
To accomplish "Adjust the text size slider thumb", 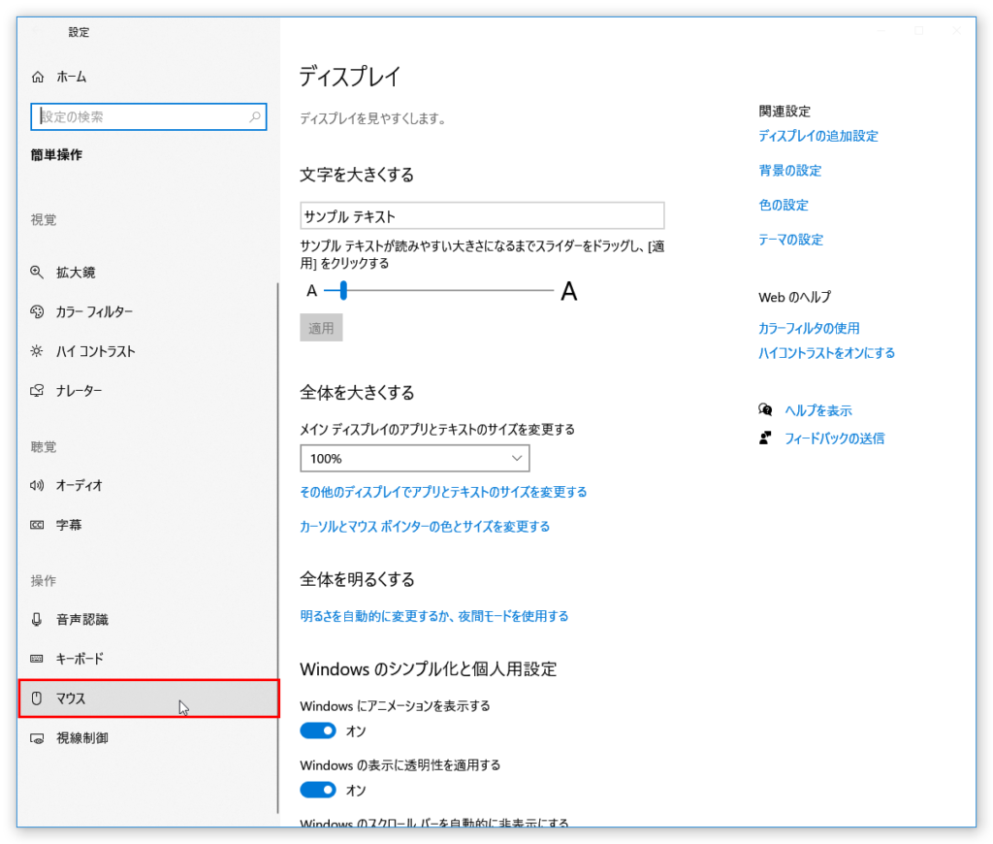I will pyautogui.click(x=343, y=291).
